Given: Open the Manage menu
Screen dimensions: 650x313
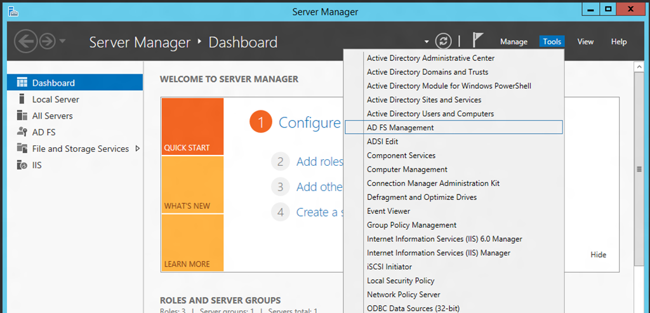Looking at the screenshot, I should coord(514,42).
